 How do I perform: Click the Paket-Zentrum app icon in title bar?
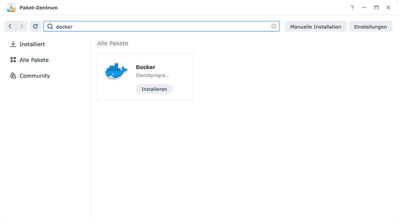pyautogui.click(x=11, y=7)
